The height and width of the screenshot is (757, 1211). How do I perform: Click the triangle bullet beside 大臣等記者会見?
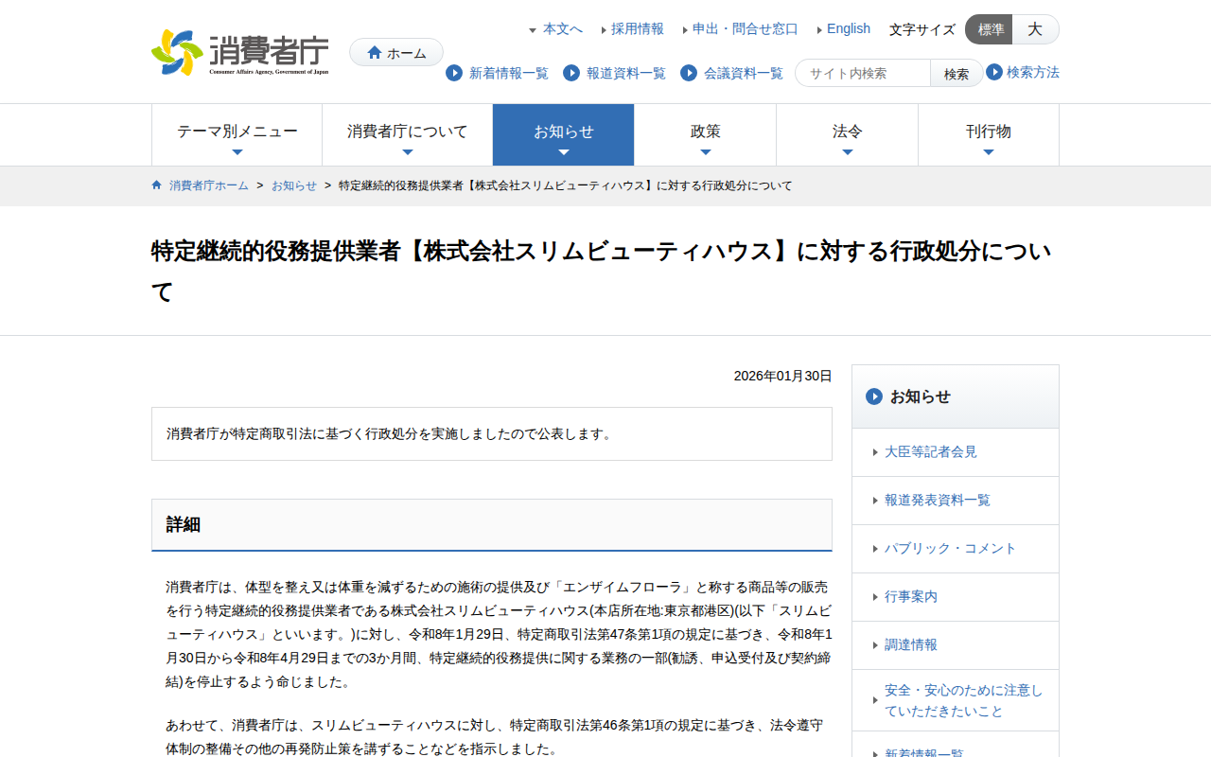(876, 452)
